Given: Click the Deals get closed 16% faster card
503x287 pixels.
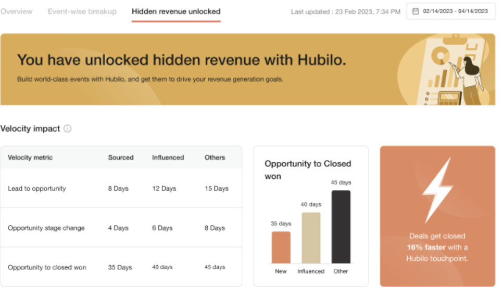Looking at the screenshot, I should coord(437,216).
